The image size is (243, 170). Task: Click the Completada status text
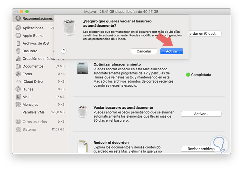point(201,75)
